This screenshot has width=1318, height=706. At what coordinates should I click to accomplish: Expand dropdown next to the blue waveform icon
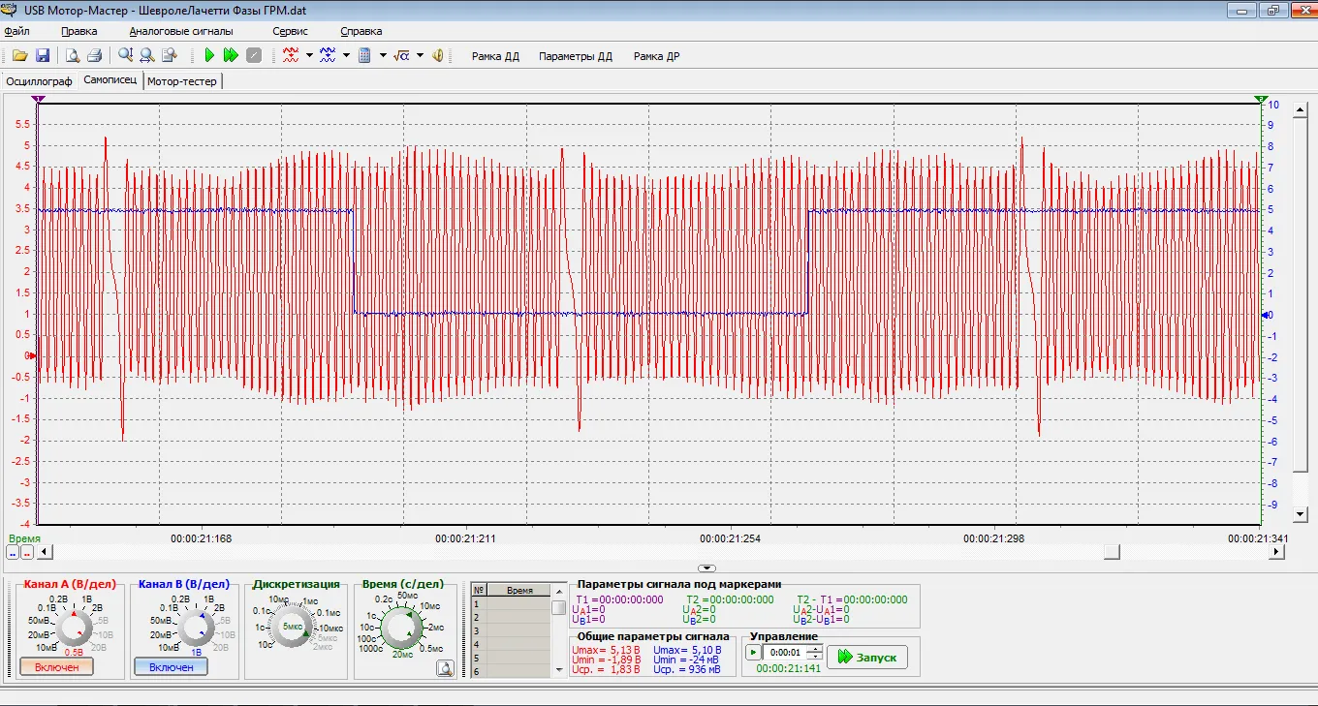(x=346, y=55)
